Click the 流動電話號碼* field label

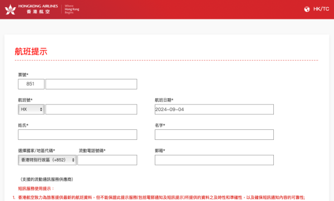(92, 150)
